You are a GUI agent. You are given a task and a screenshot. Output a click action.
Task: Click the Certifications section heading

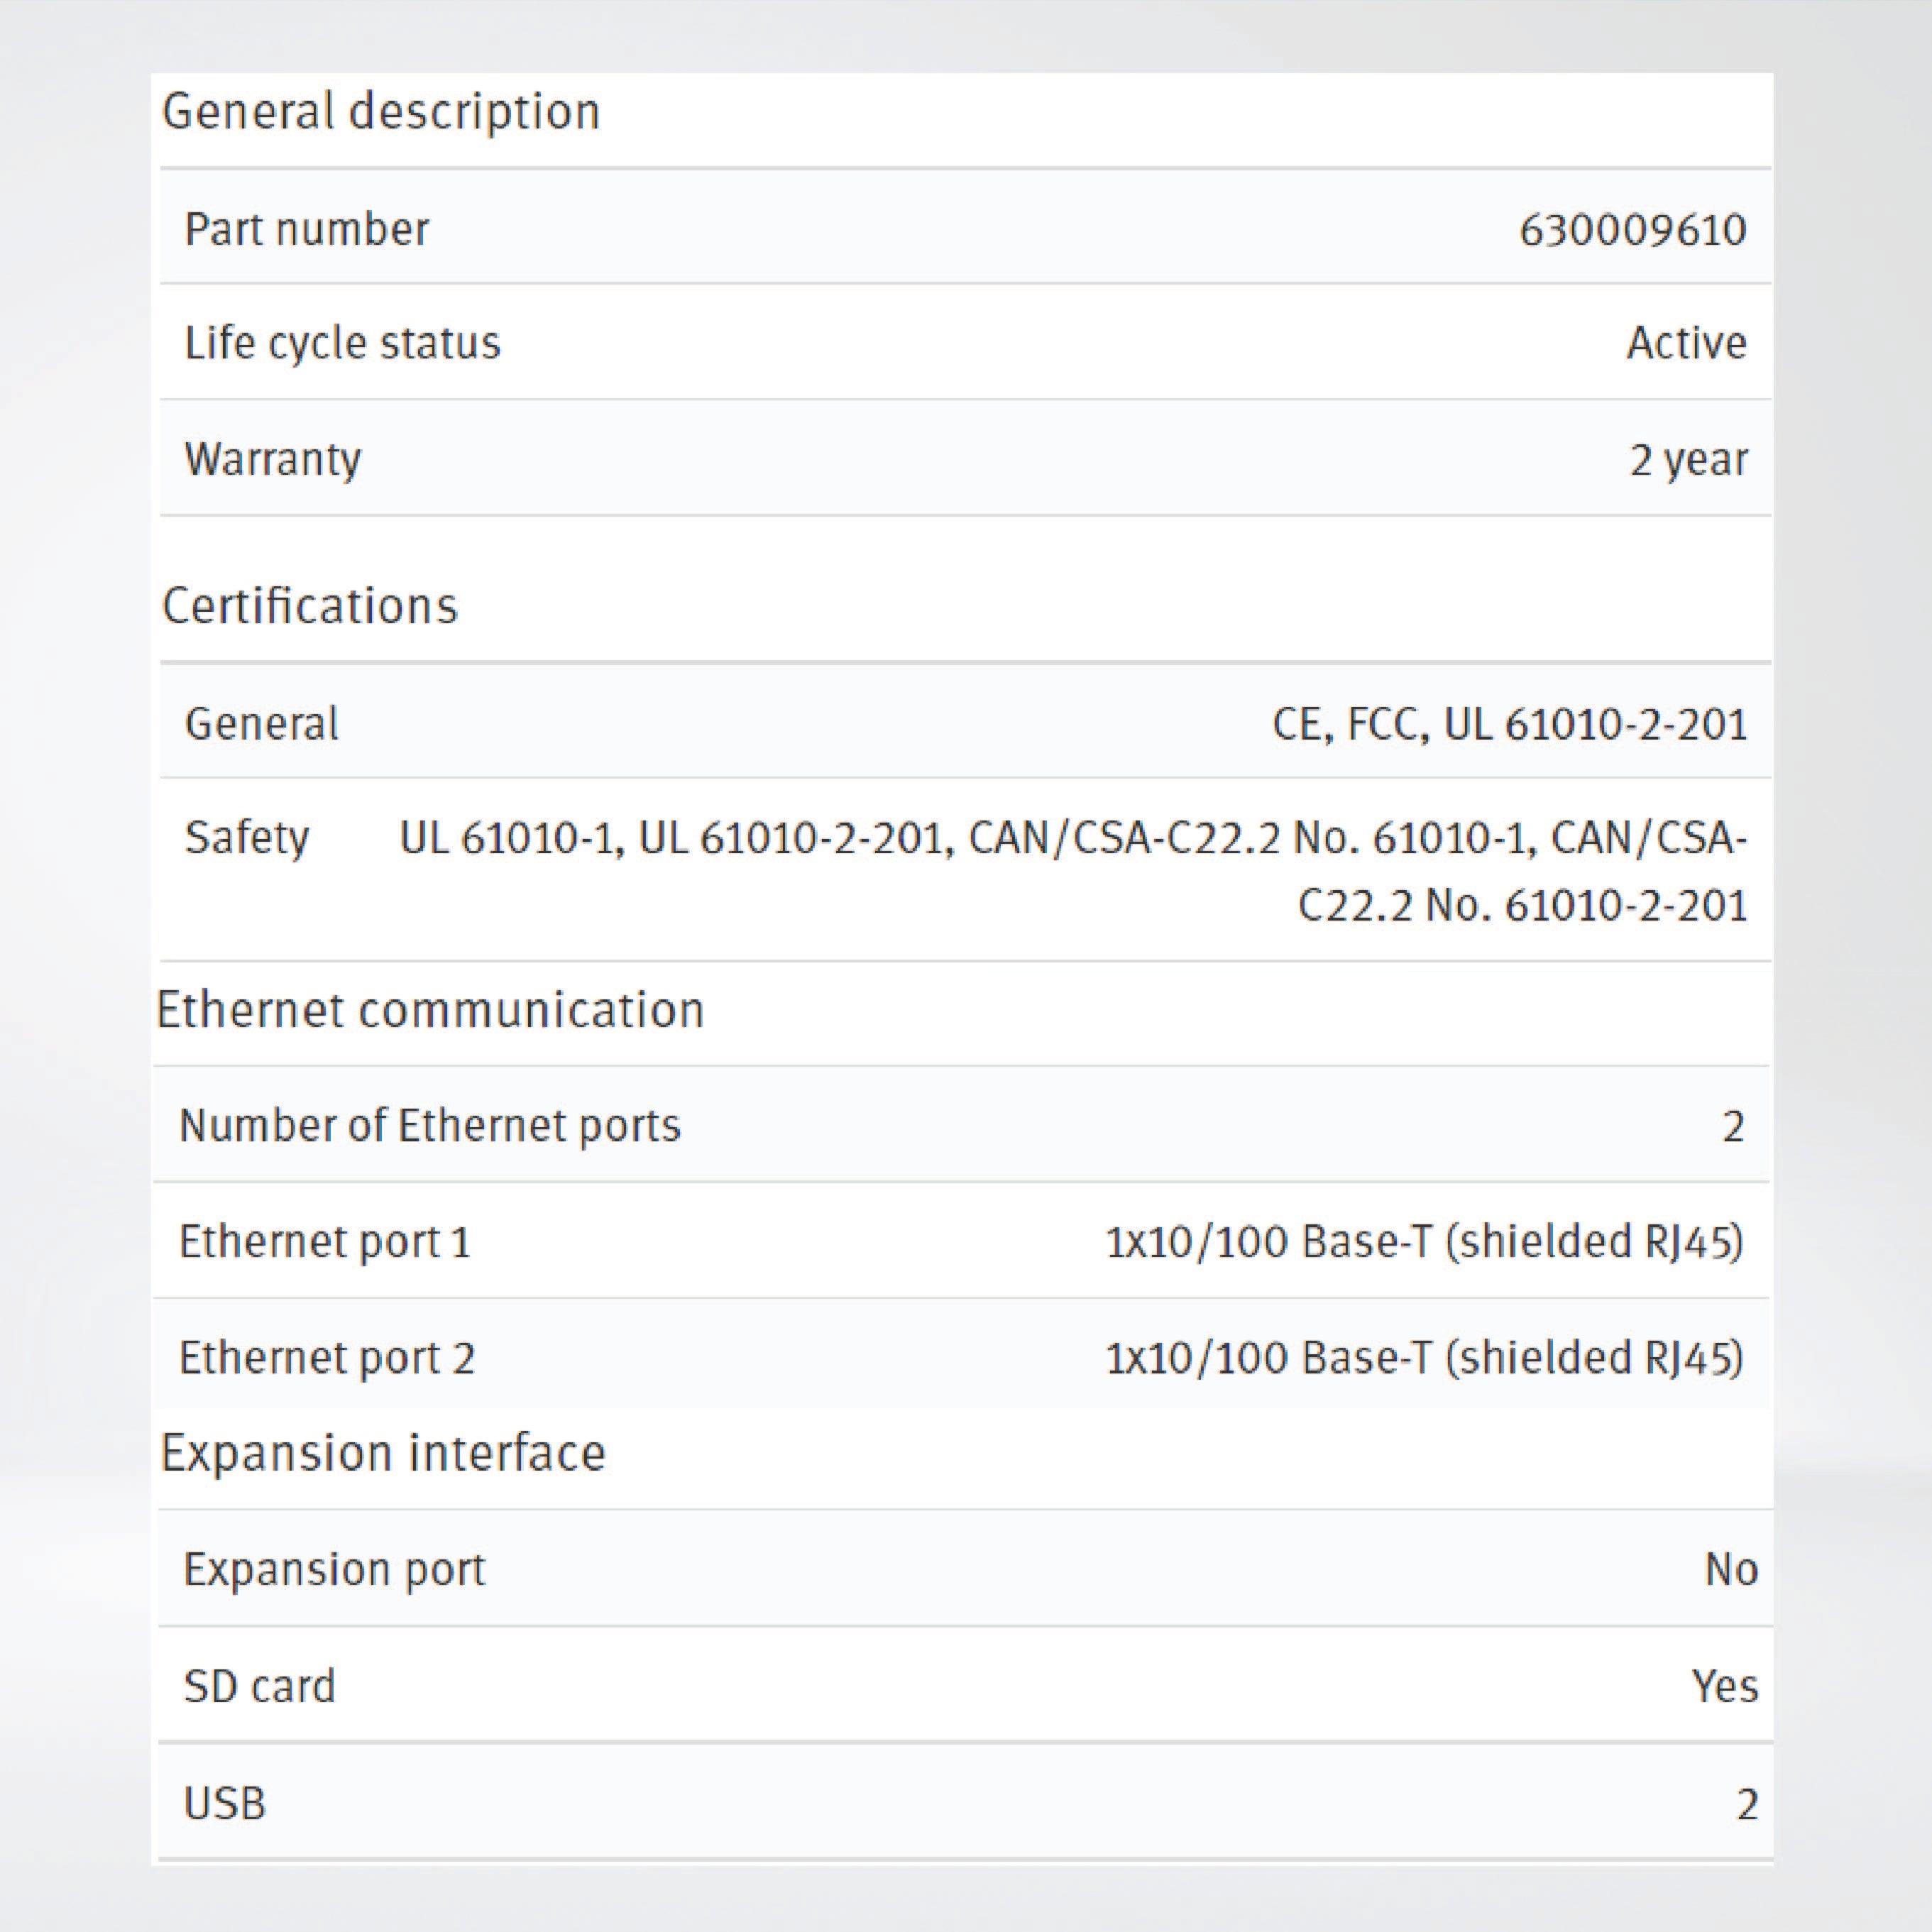309,606
